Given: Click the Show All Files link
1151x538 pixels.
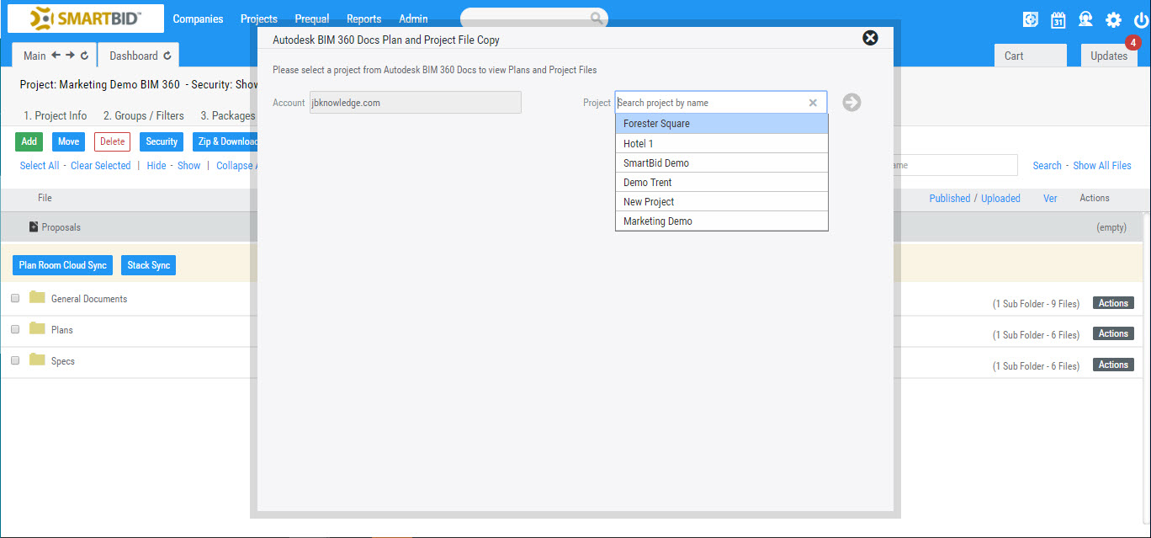Looking at the screenshot, I should click(x=1102, y=165).
